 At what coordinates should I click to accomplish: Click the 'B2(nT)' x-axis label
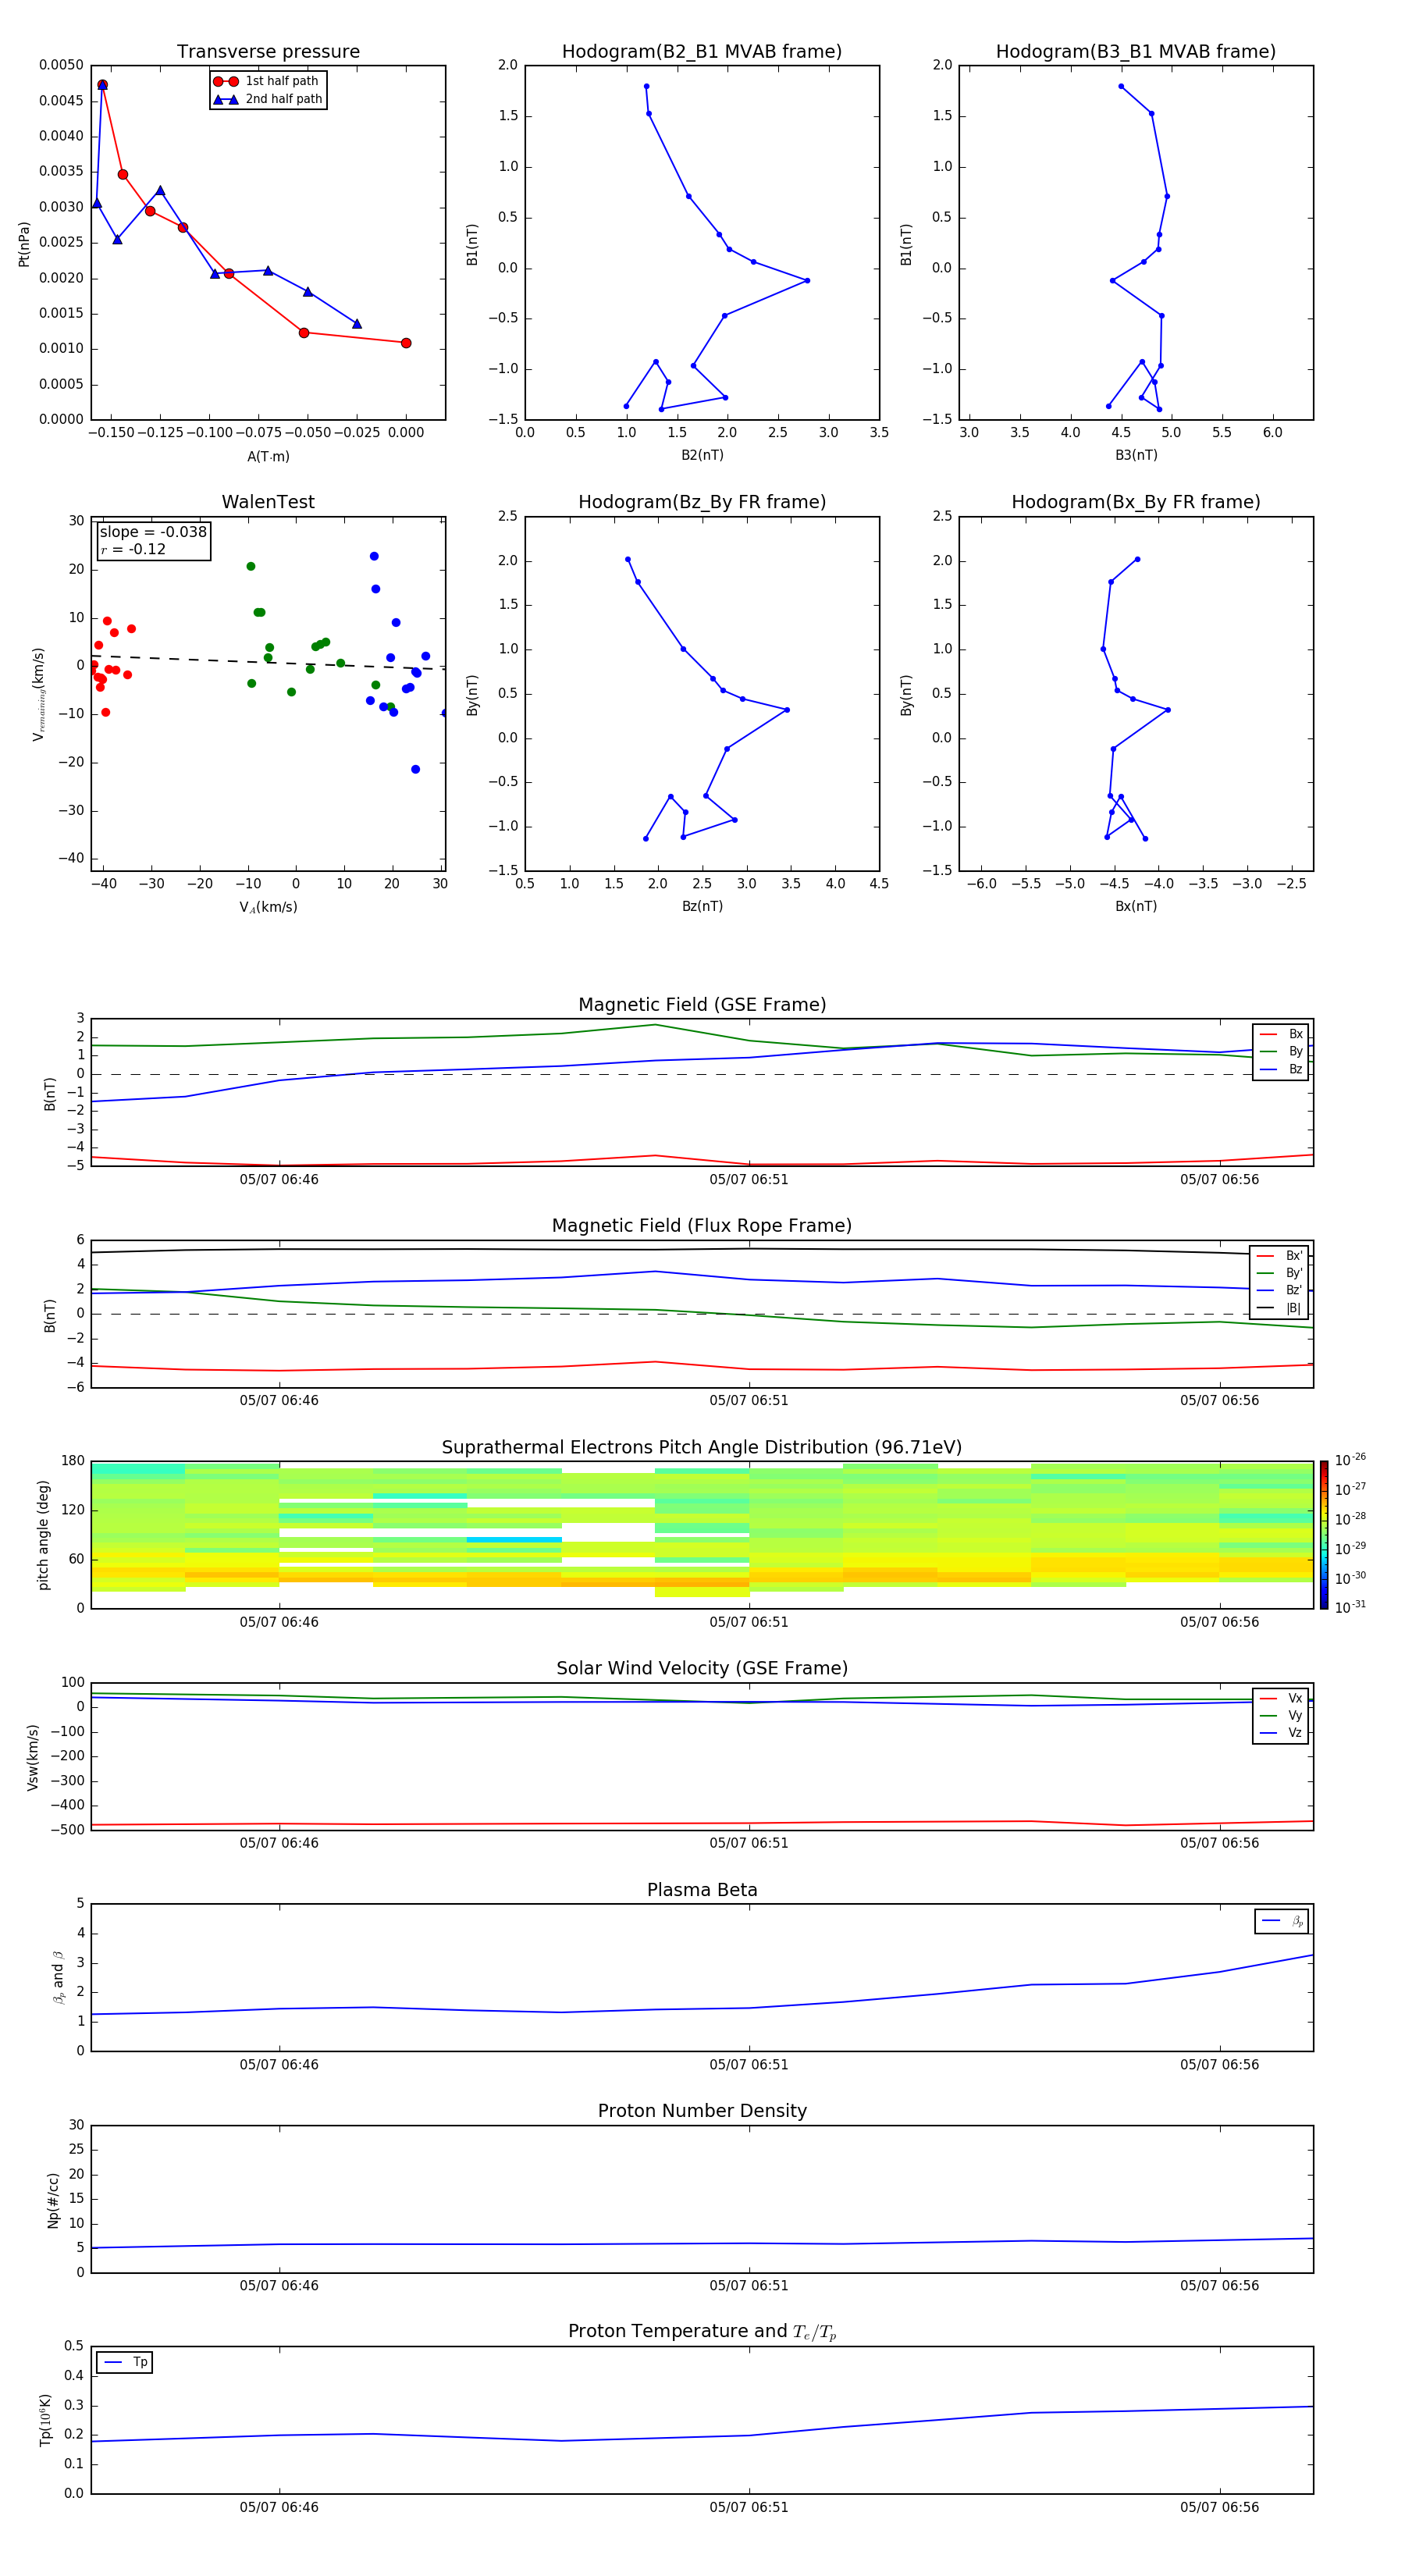(702, 455)
